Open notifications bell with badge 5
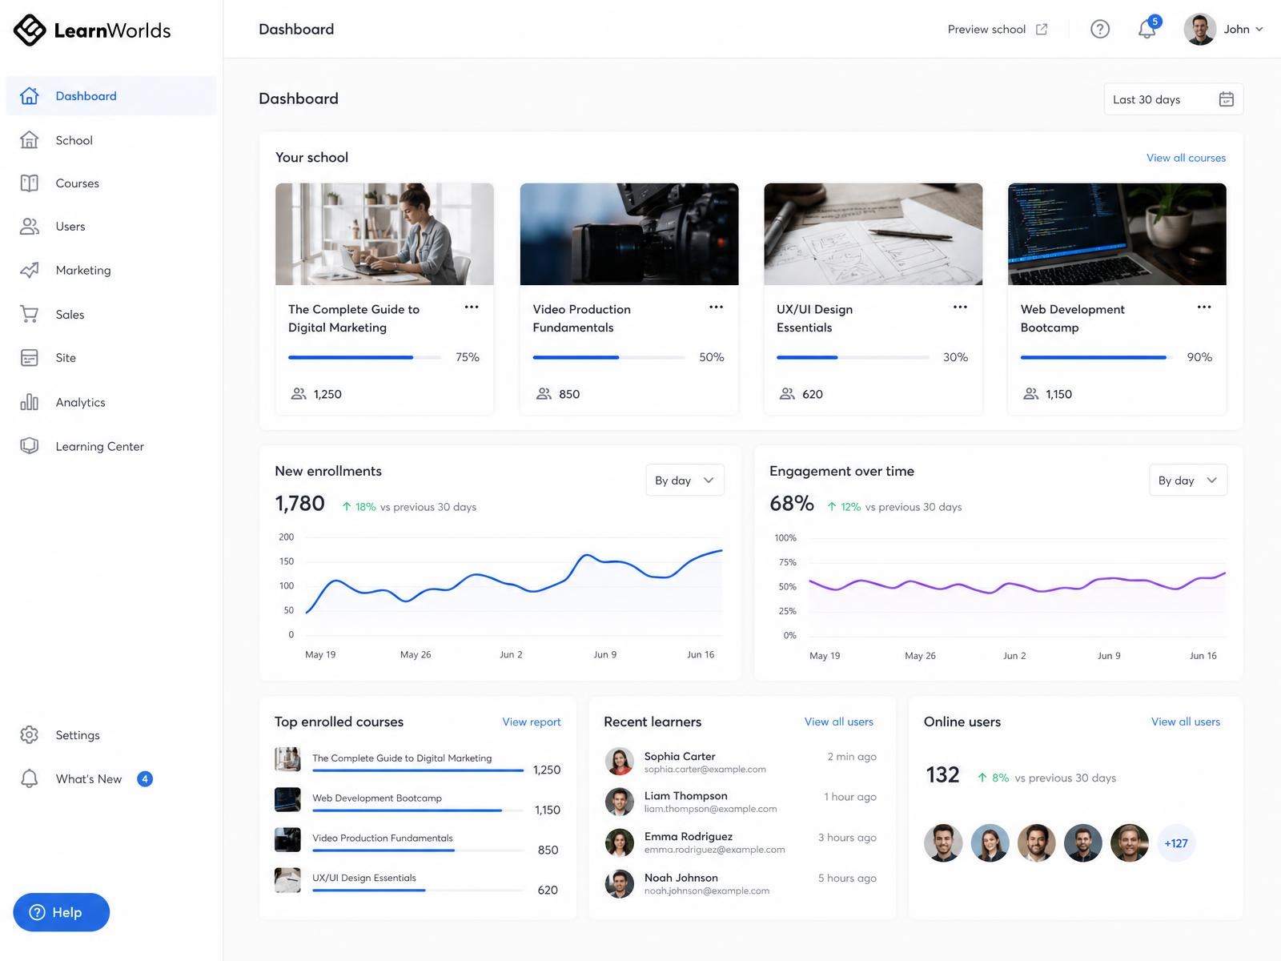1281x961 pixels. point(1148,28)
